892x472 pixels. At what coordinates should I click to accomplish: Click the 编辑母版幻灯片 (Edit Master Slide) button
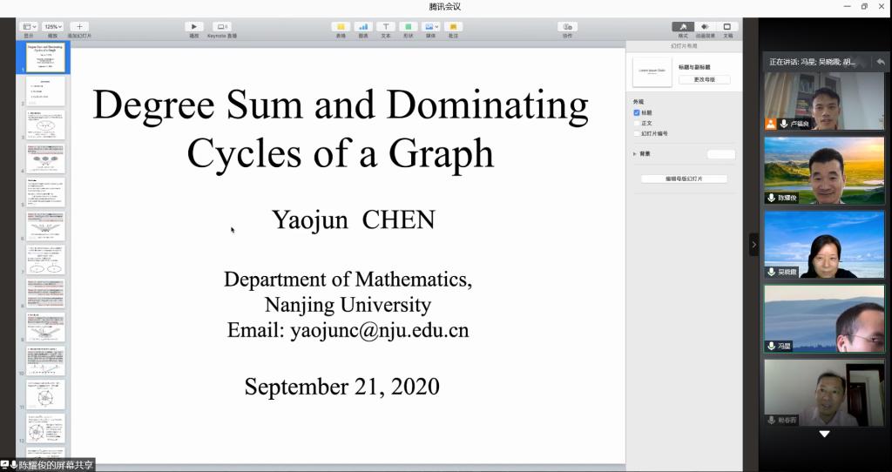click(x=684, y=179)
